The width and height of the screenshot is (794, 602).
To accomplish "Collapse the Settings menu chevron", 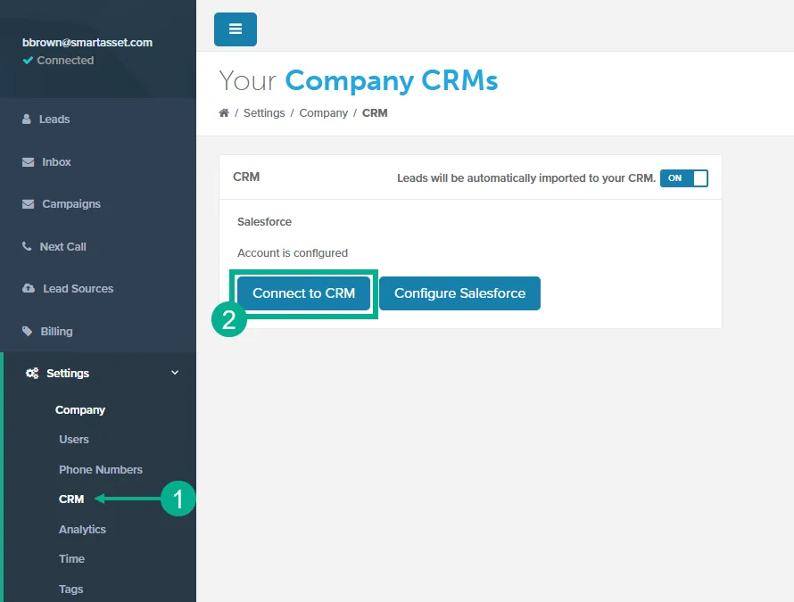I will click(175, 373).
